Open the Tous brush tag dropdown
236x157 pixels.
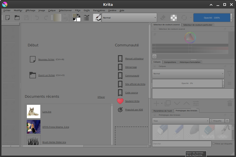181,121
